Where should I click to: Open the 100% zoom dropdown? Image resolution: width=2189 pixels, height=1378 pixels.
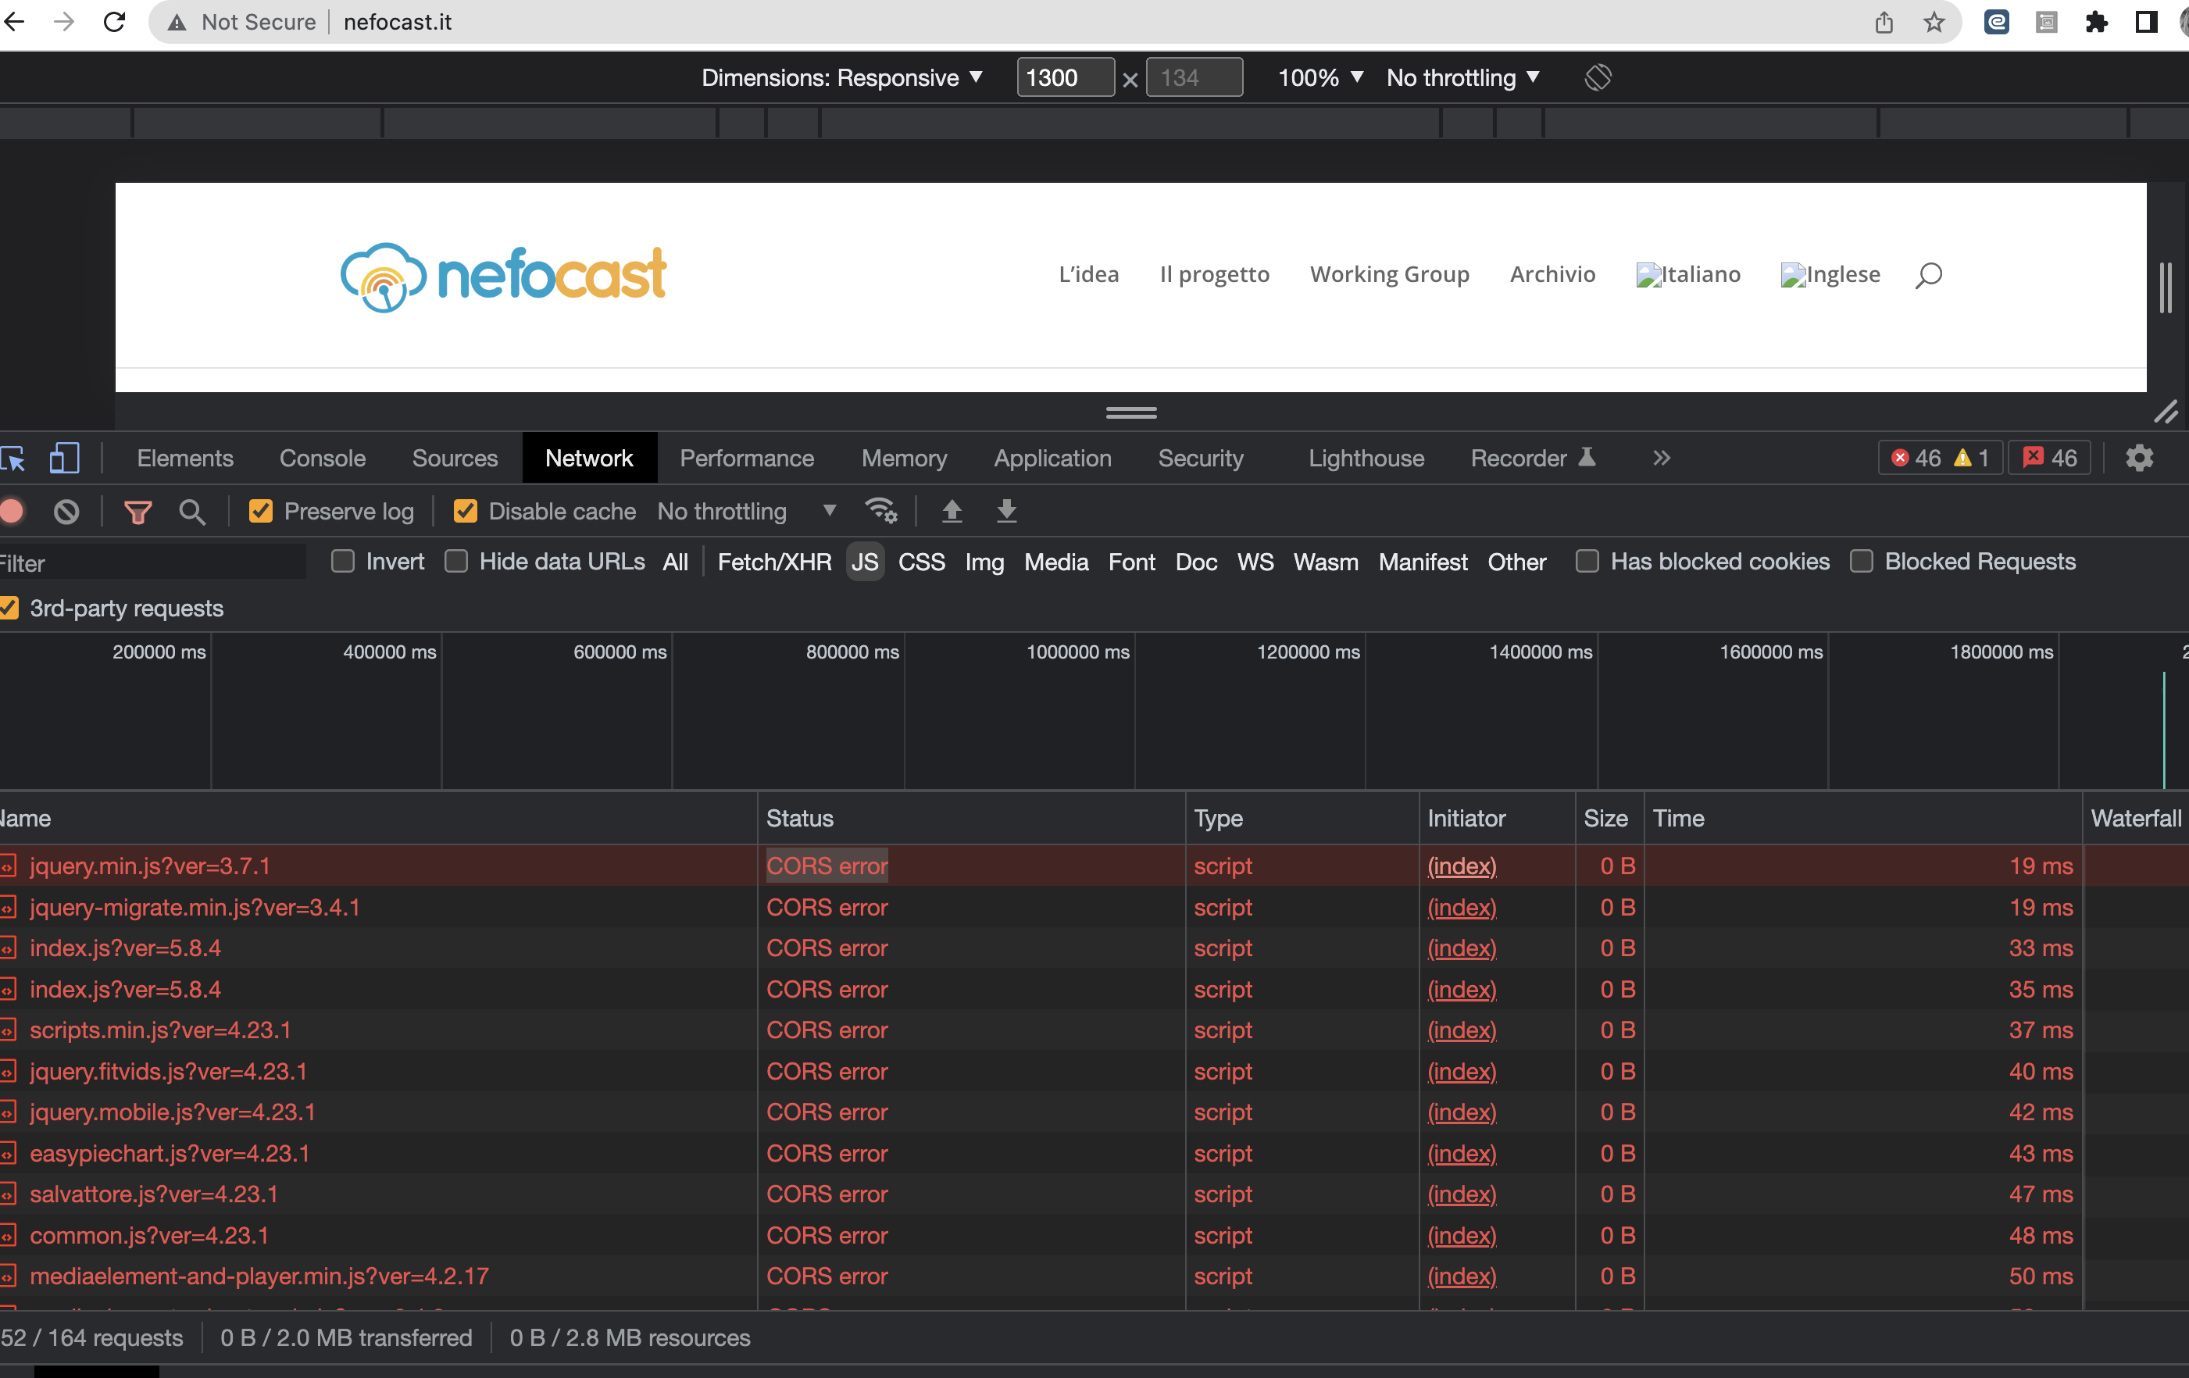1320,78
